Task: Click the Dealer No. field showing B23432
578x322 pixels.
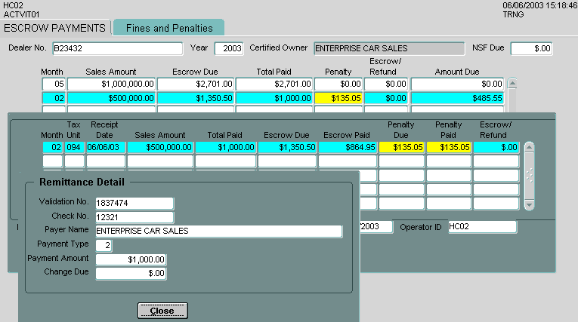Action: (118, 48)
